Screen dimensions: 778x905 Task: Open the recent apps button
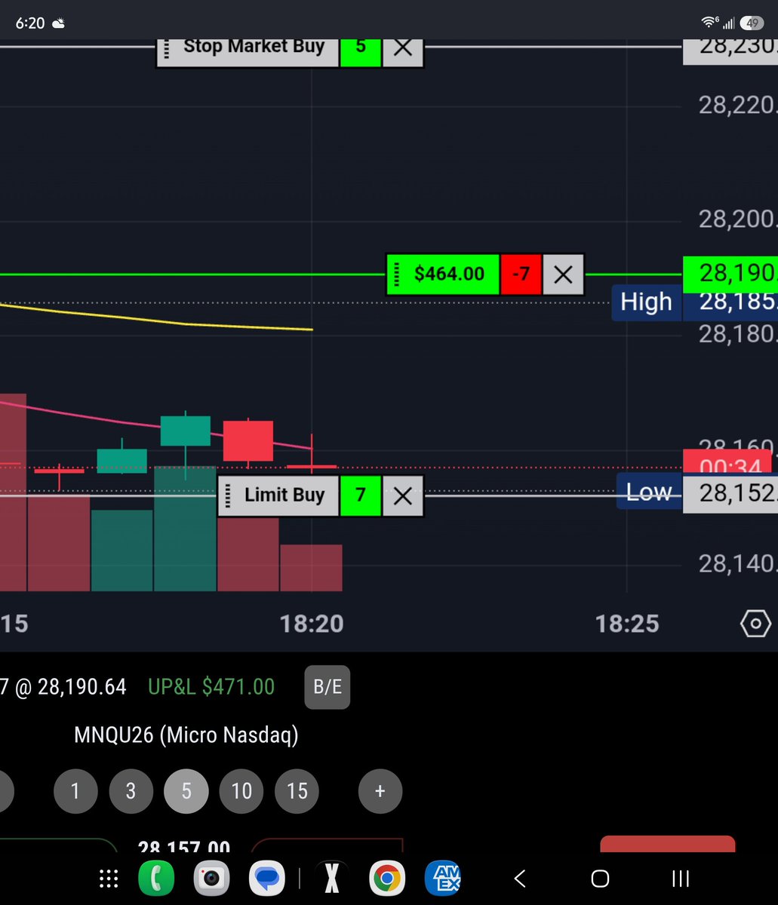(x=681, y=879)
